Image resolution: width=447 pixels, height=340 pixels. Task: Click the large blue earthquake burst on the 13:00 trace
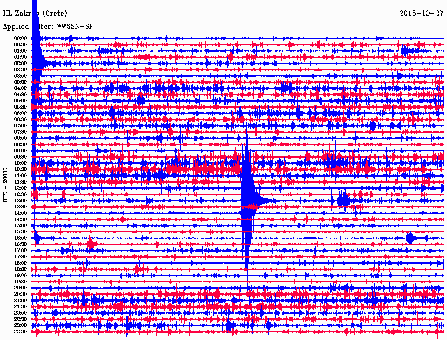[248, 201]
